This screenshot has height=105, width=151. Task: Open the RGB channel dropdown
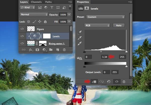[97, 25]
